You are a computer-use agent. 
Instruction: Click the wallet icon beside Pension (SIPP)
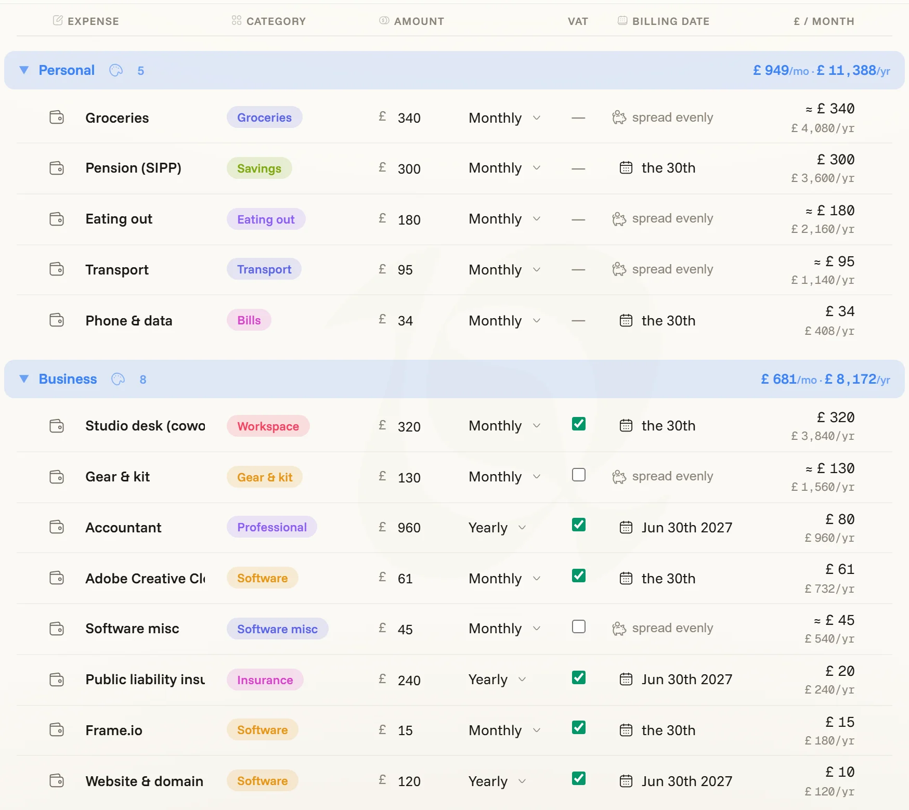[57, 168]
